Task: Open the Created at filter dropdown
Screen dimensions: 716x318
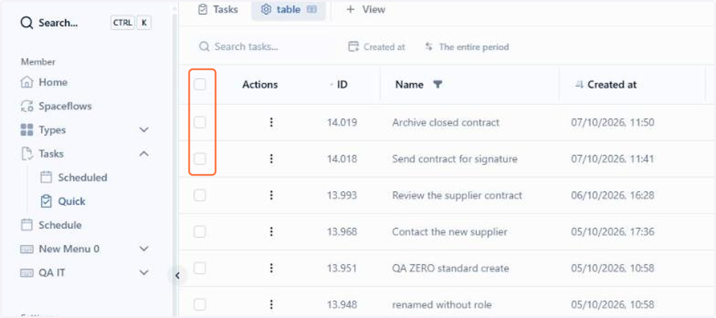Action: 377,46
